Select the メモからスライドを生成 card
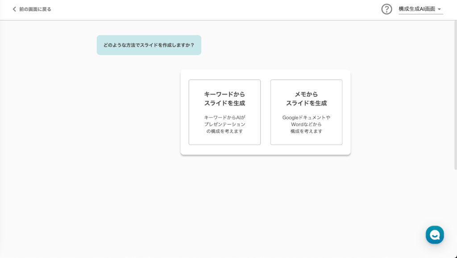 click(x=306, y=112)
